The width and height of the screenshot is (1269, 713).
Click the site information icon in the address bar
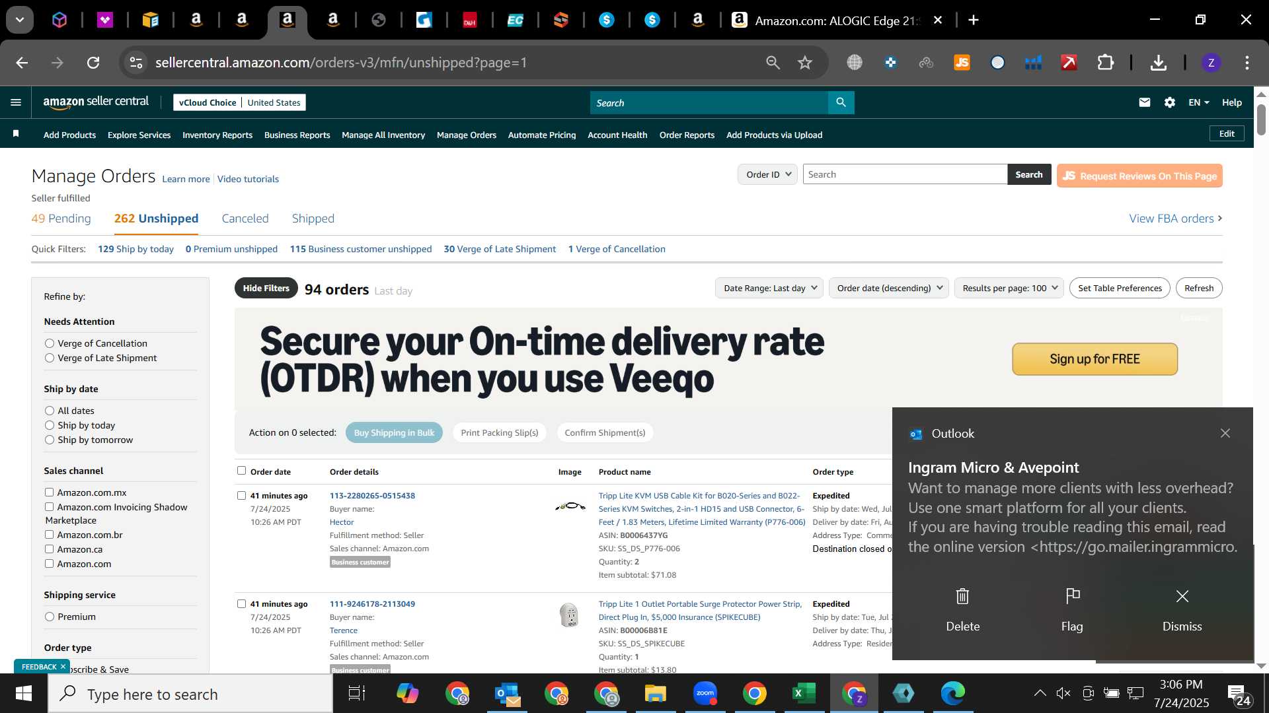pos(135,63)
